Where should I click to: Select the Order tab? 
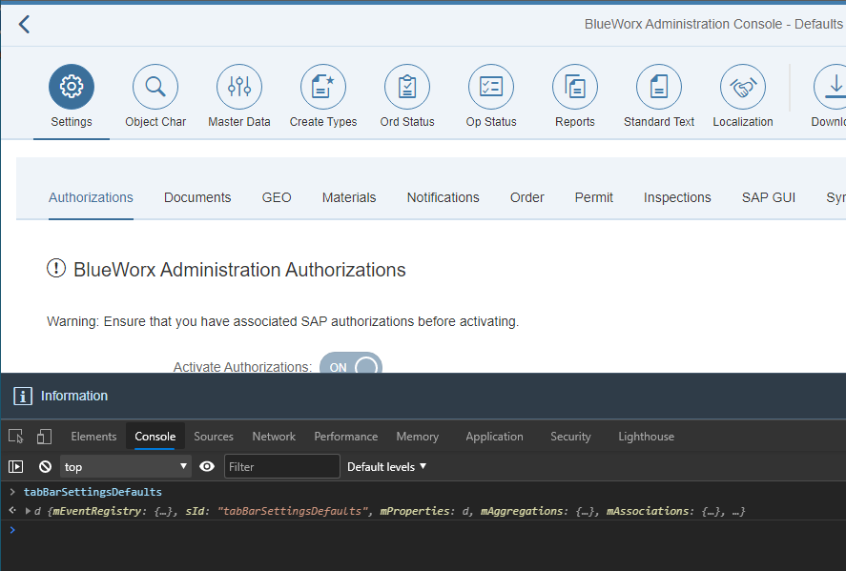coord(527,198)
